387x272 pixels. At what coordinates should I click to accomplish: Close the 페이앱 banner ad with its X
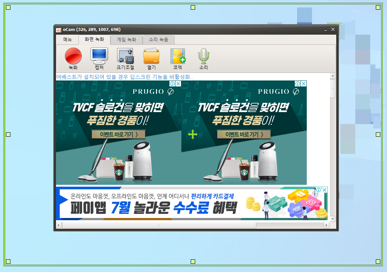pyautogui.click(x=325, y=190)
